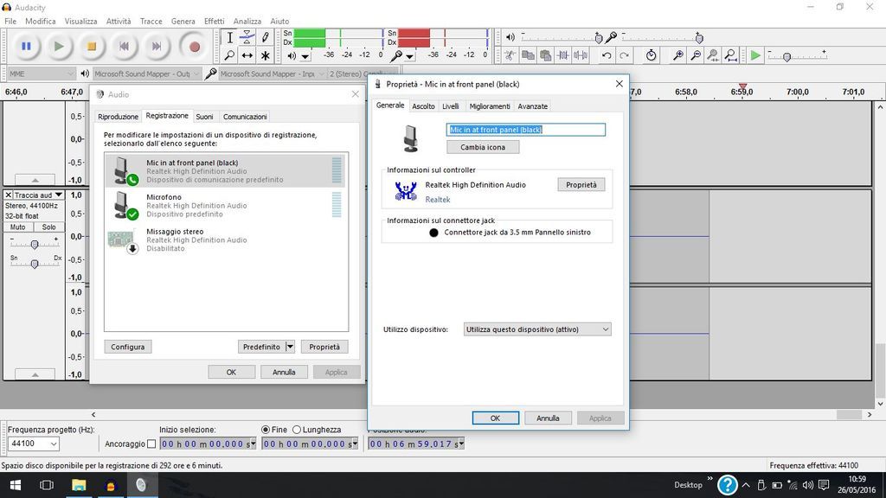Click the Configura button
The image size is (886, 498).
coord(127,347)
